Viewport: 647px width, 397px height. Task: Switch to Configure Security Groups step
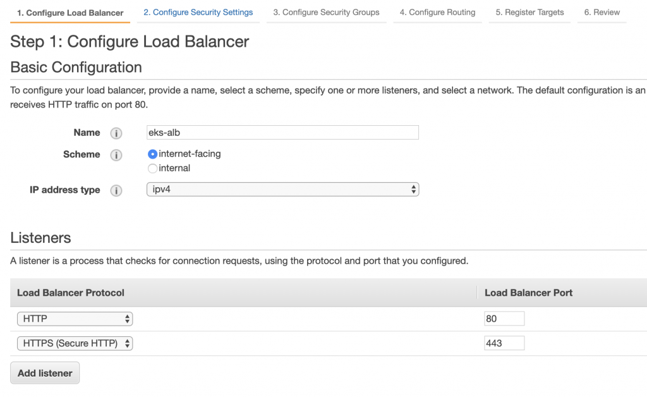(x=326, y=12)
